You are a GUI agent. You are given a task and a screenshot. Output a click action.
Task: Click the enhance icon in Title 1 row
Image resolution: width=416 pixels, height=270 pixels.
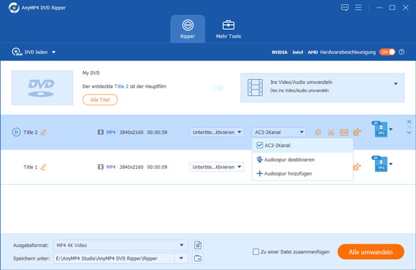coord(357,167)
